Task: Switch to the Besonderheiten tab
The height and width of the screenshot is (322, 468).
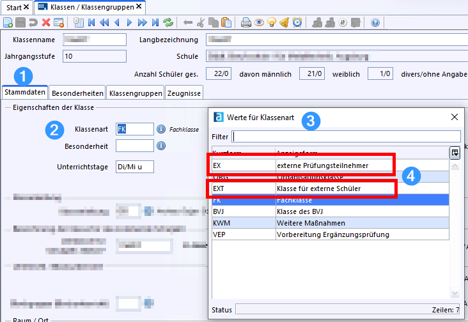Action: tap(77, 93)
